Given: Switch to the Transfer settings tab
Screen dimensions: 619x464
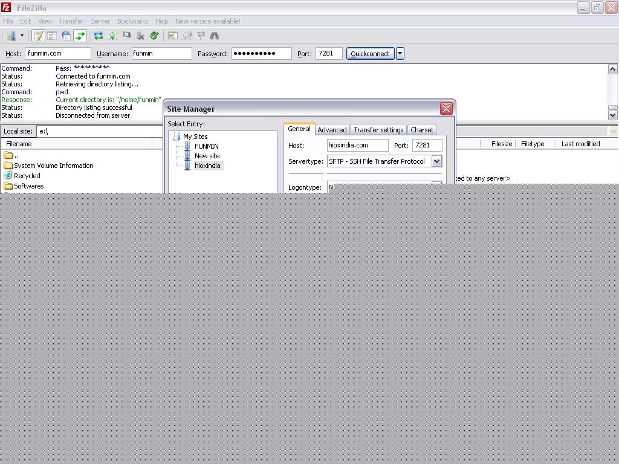Looking at the screenshot, I should (x=378, y=130).
